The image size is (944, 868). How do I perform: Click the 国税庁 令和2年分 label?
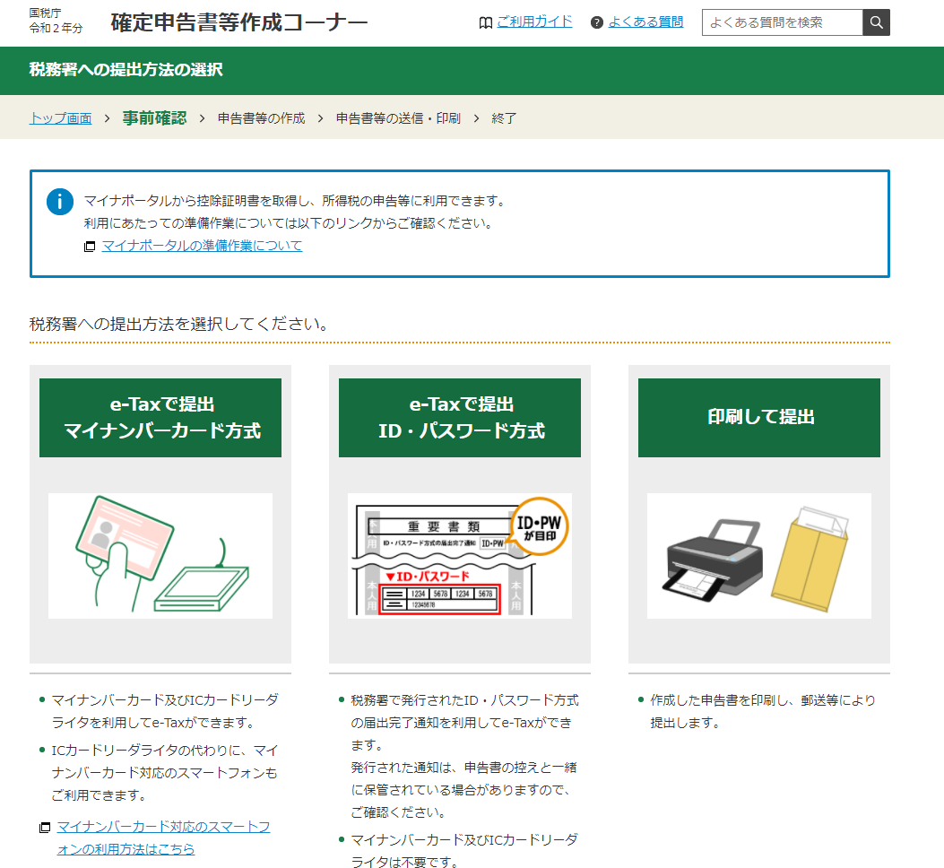click(56, 21)
